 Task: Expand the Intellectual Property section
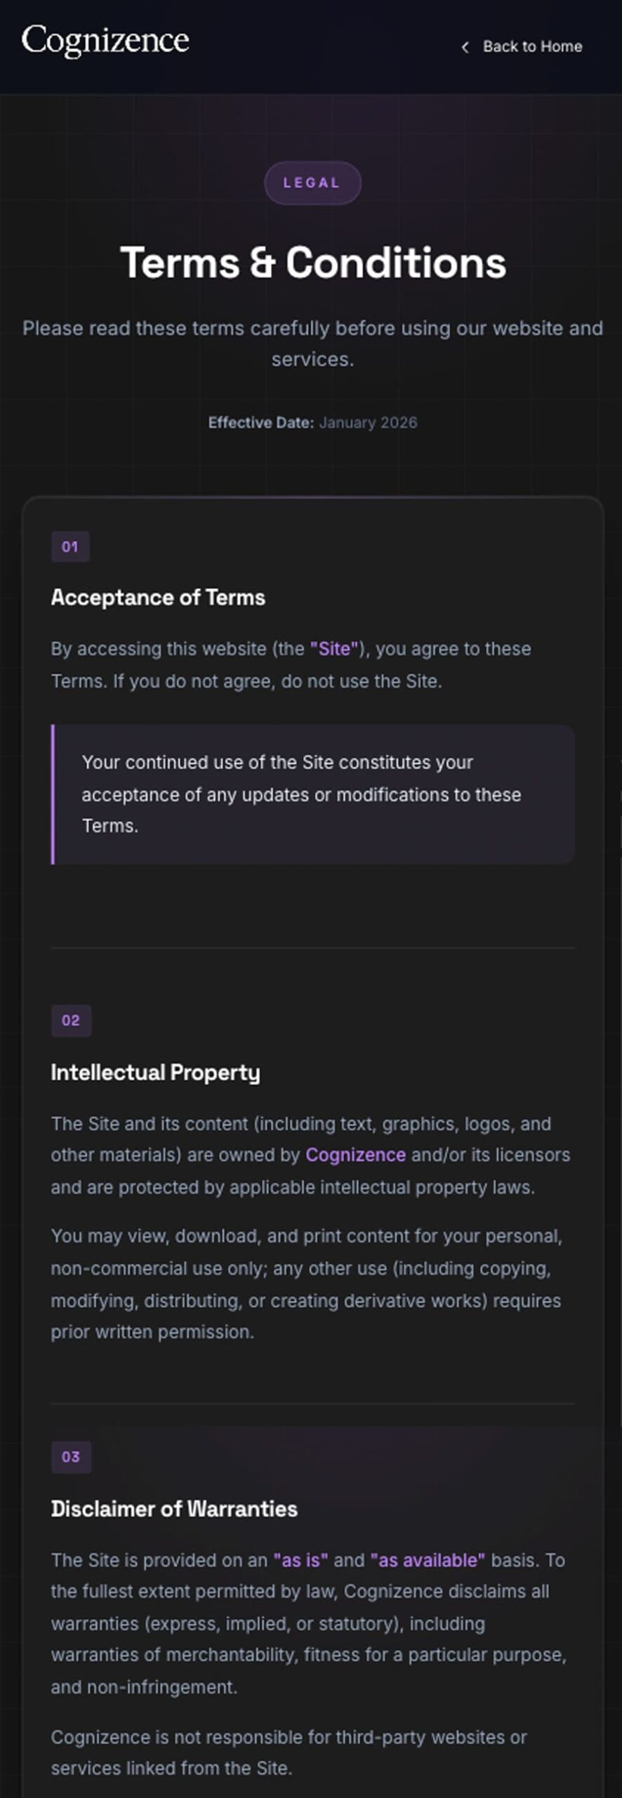coord(155,1072)
